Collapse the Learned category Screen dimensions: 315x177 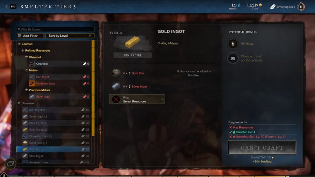click(19, 44)
